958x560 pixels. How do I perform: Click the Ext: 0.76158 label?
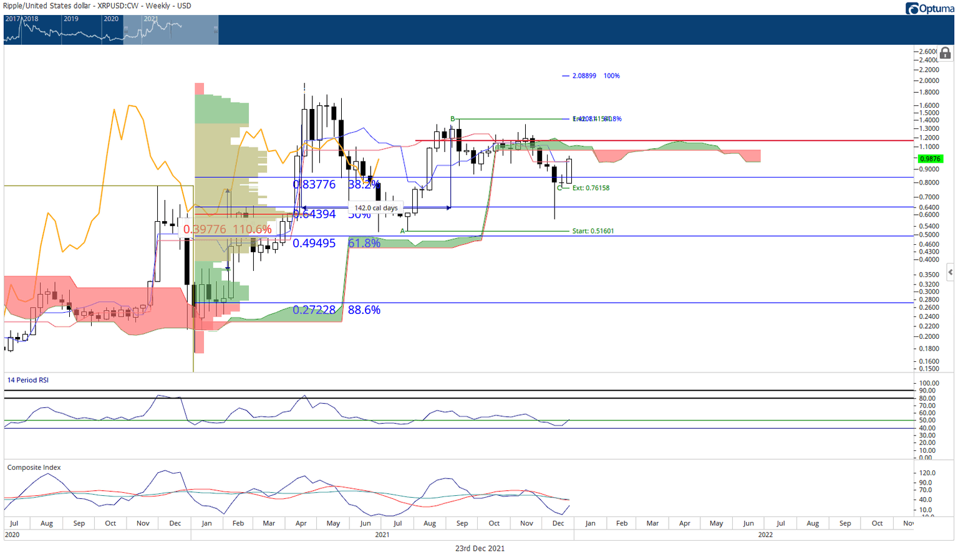591,188
